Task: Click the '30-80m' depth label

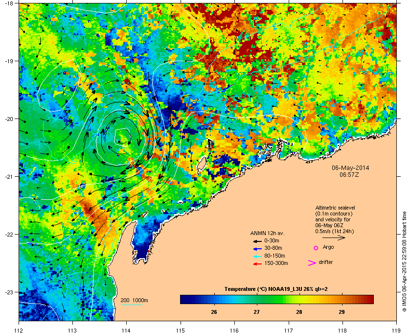Action: (x=273, y=248)
